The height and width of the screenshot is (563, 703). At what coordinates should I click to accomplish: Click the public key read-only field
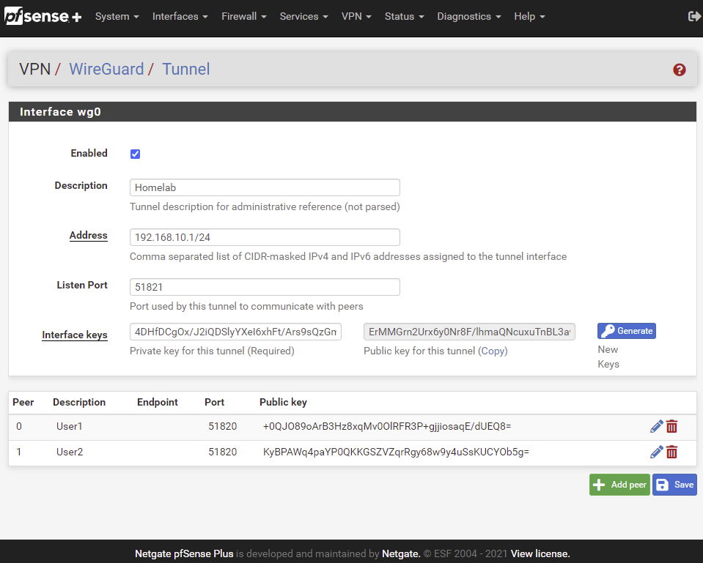[469, 332]
